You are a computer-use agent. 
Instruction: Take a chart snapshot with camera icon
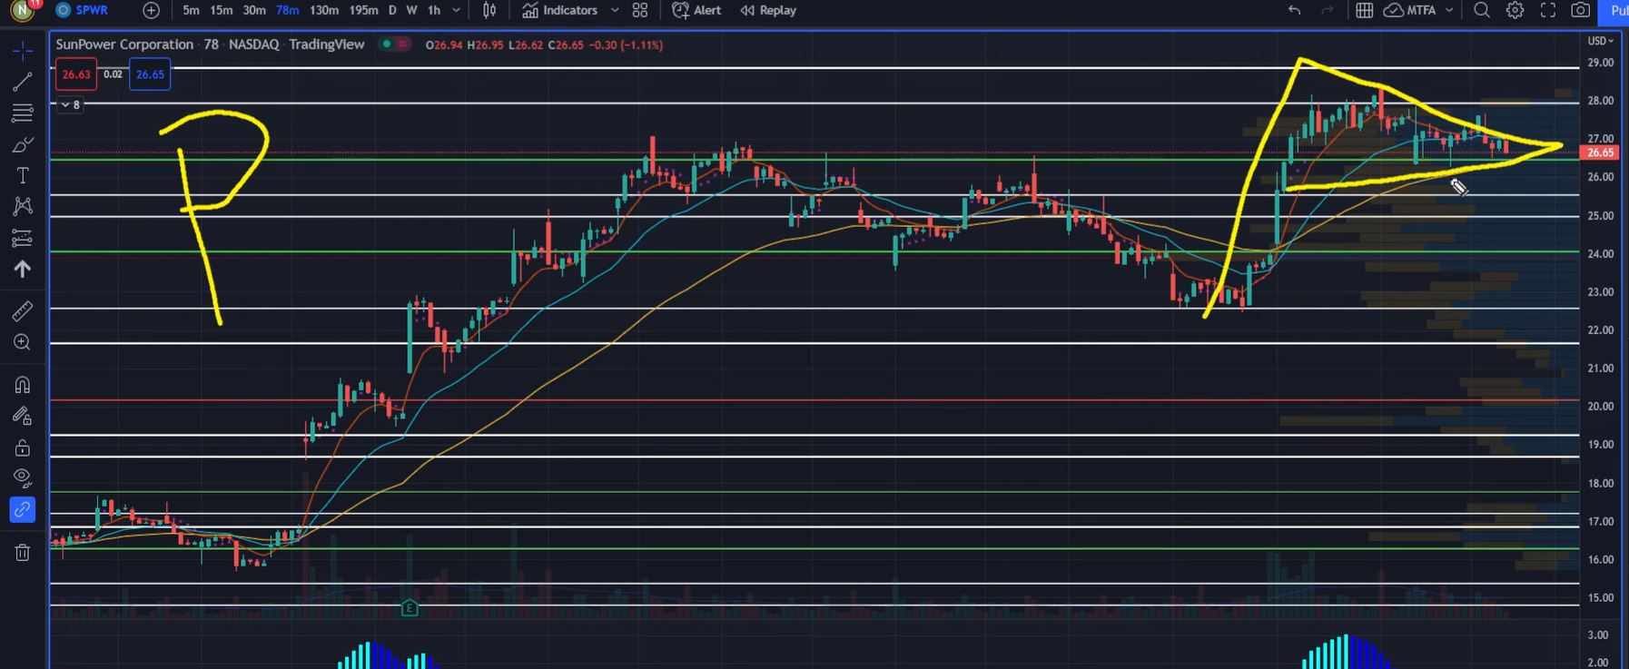click(x=1581, y=10)
